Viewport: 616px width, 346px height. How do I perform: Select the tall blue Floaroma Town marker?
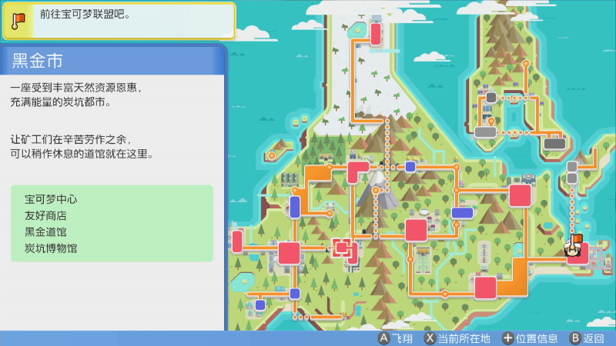(295, 207)
